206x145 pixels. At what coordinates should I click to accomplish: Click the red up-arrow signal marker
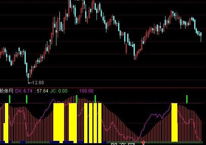[x=143, y=143]
